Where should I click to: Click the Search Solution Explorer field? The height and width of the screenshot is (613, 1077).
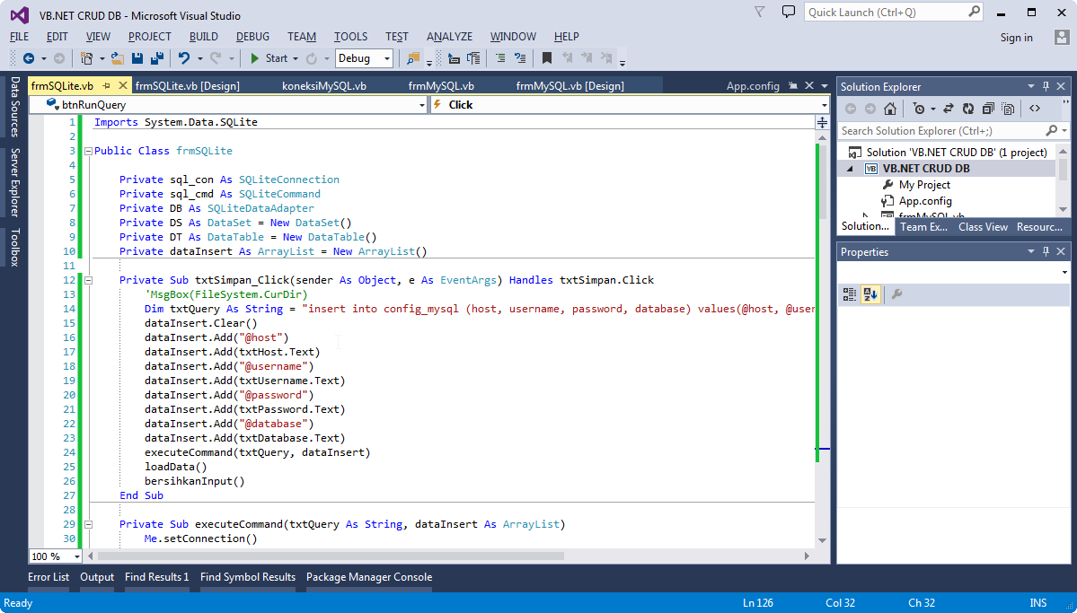[x=953, y=130]
